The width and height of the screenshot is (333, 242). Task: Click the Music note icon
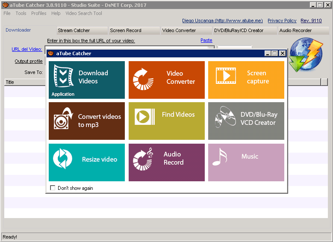(x=220, y=157)
